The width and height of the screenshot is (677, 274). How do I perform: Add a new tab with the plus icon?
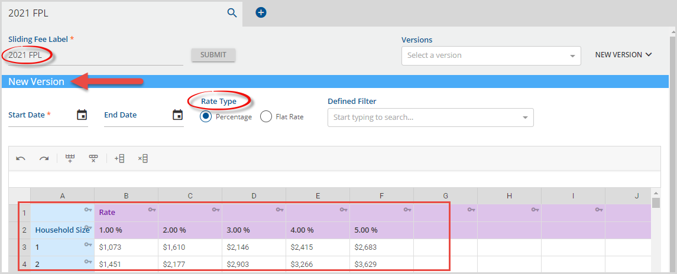point(261,12)
